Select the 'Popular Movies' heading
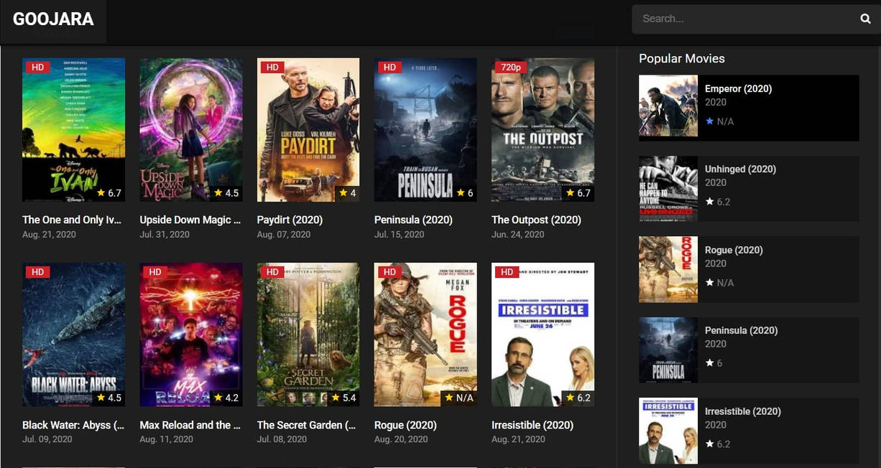Screen dimensions: 881x468 [682, 59]
